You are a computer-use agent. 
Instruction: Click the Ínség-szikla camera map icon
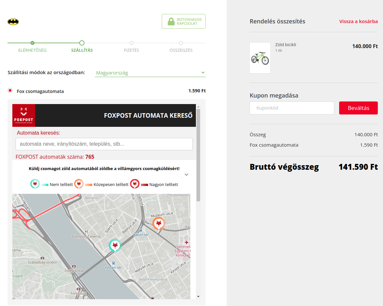click(x=74, y=266)
